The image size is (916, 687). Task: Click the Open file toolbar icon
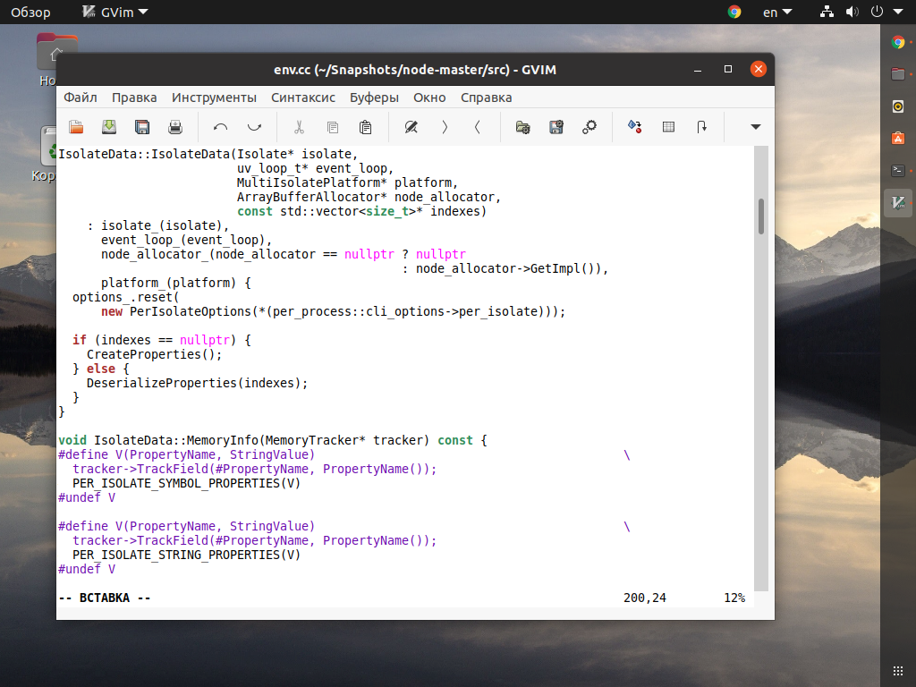76,127
